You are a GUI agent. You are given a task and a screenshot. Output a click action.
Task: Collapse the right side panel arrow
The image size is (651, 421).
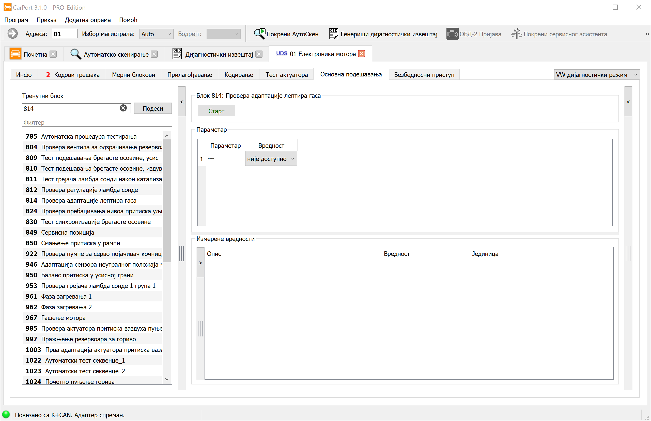tap(628, 102)
